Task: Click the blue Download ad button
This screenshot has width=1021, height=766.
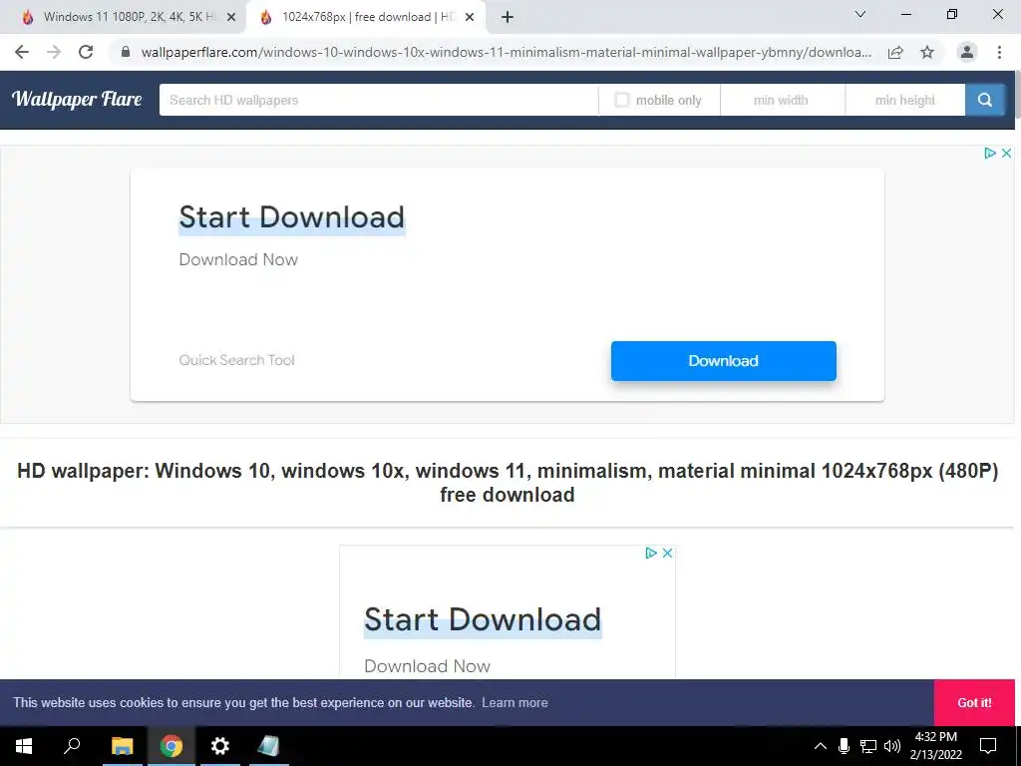Action: pos(724,361)
